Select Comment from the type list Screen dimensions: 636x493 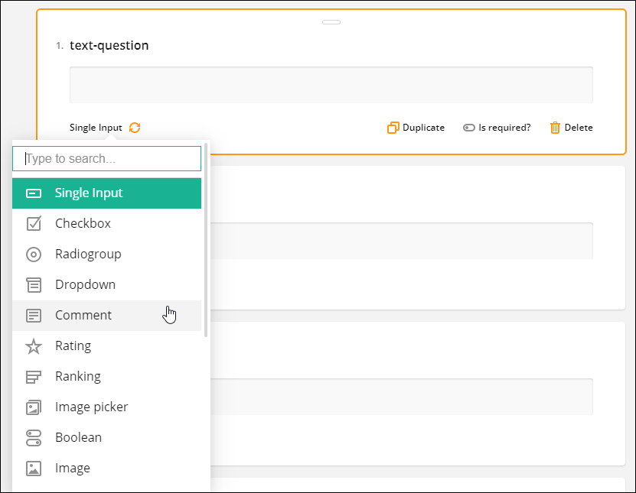point(106,316)
